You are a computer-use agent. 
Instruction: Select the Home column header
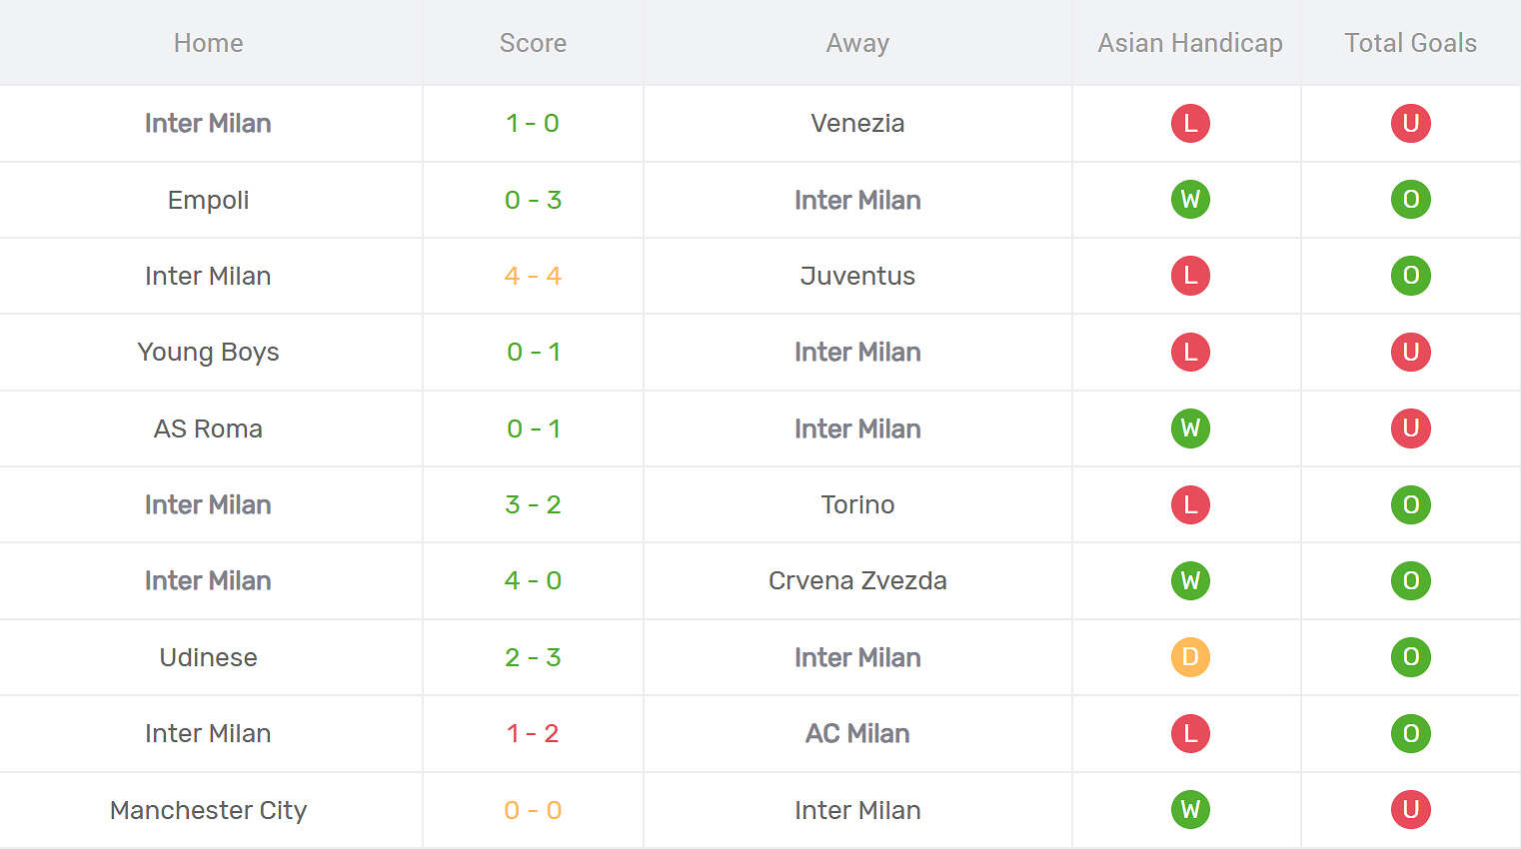pos(208,43)
